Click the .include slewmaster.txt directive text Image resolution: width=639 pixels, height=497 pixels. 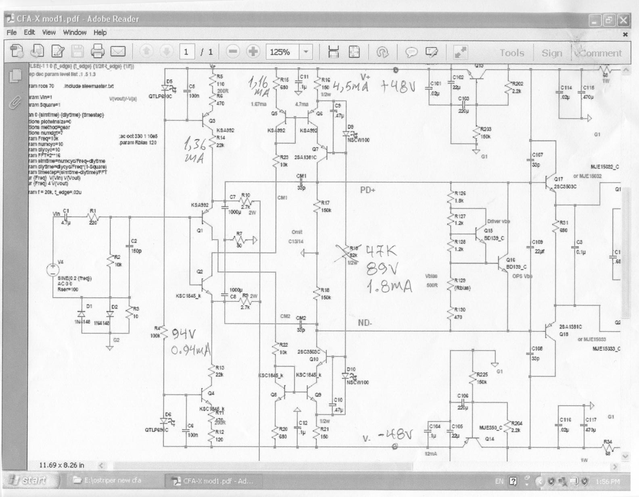89,86
